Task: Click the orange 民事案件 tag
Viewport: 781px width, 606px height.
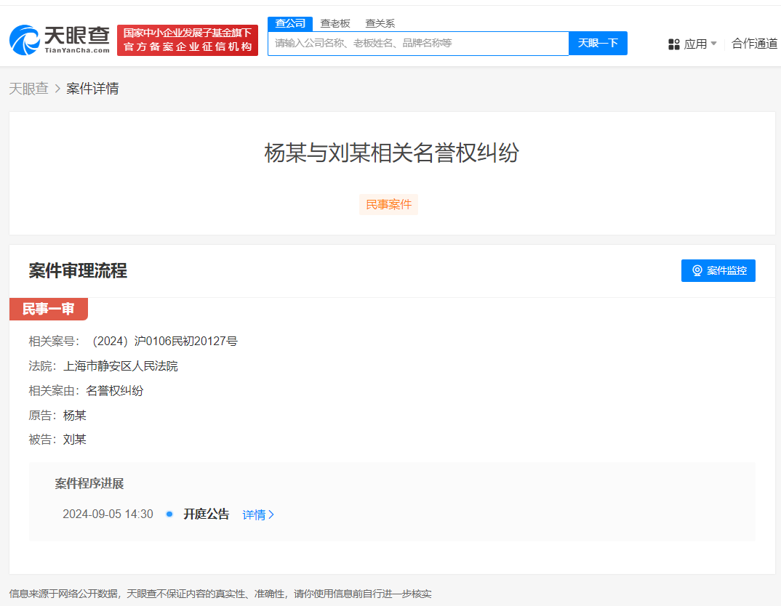Action: coord(388,204)
